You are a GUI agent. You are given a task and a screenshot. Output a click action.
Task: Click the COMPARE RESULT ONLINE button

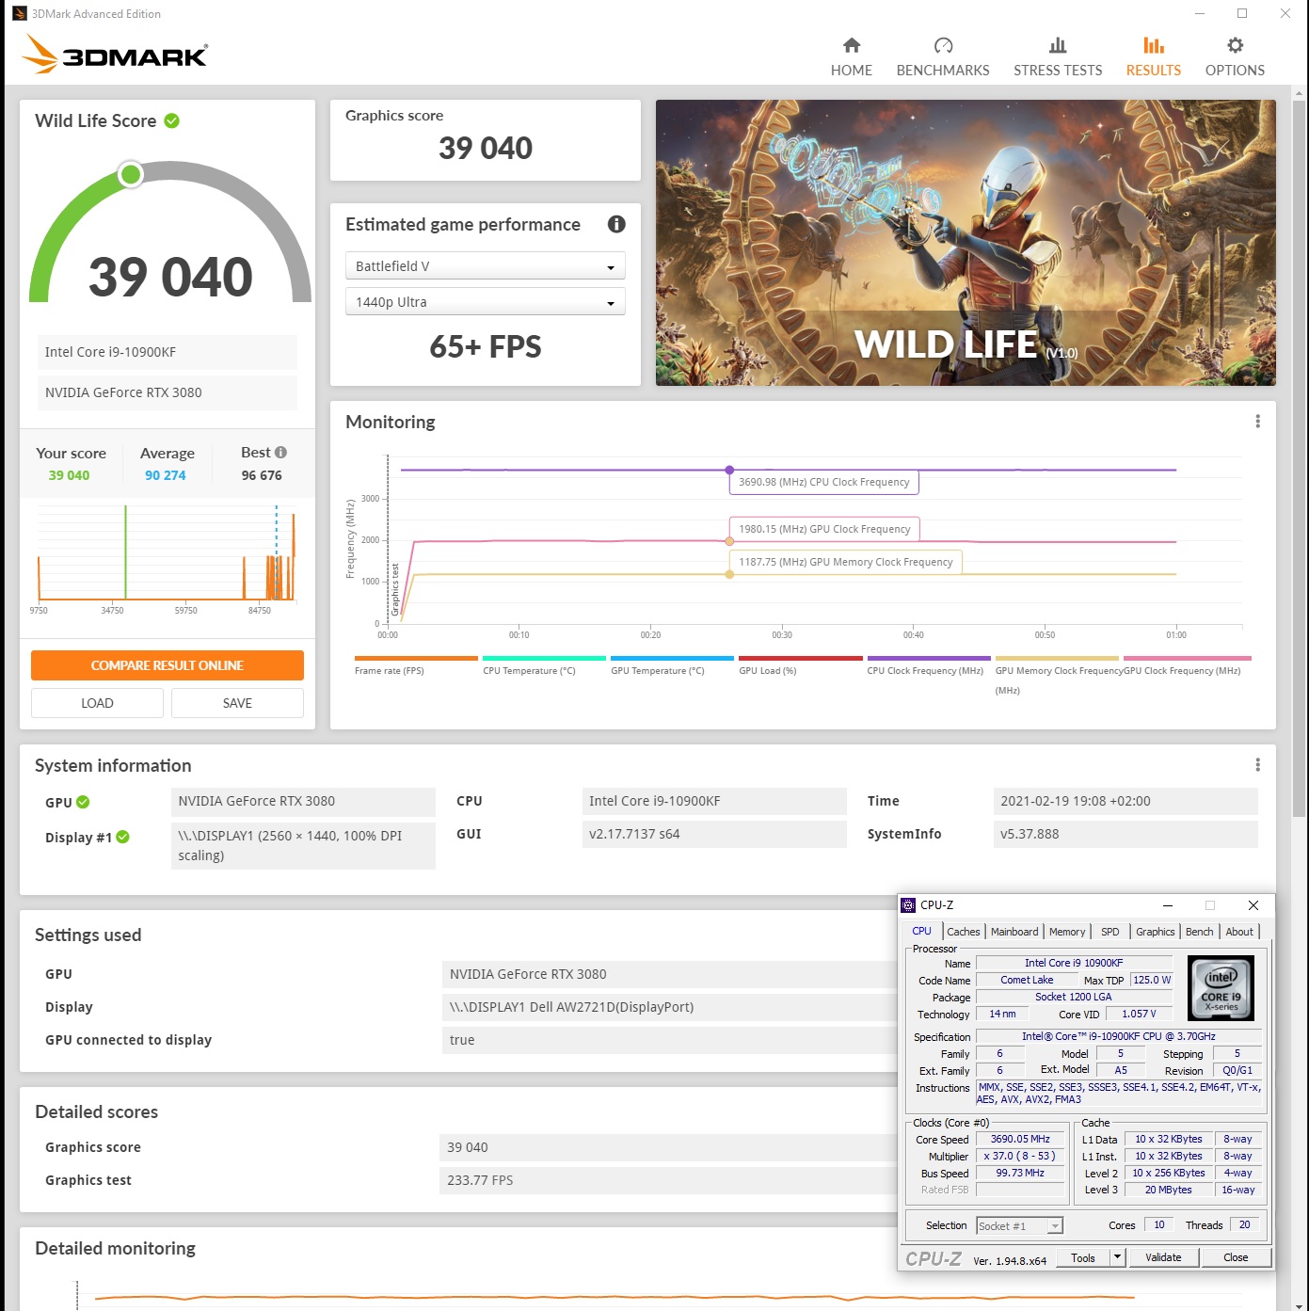click(x=168, y=665)
